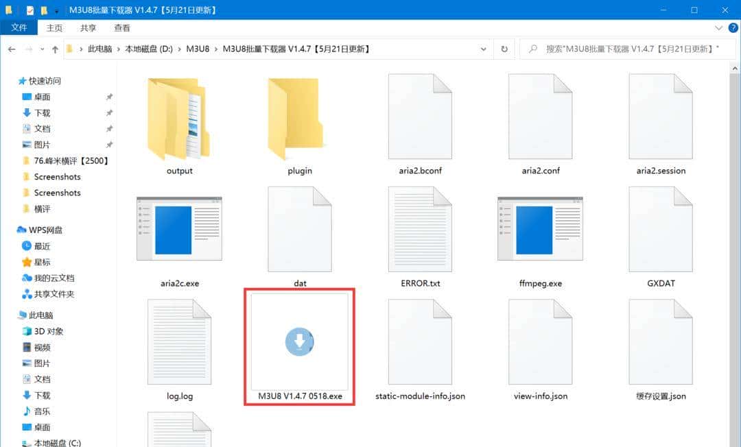The height and width of the screenshot is (447, 741).
Task: Switch to the 共享 ribbon tab
Action: pyautogui.click(x=88, y=28)
